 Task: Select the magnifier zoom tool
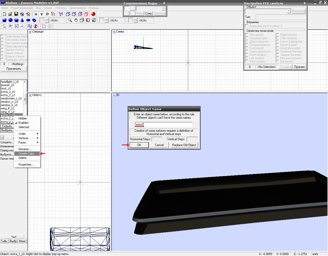point(70,20)
